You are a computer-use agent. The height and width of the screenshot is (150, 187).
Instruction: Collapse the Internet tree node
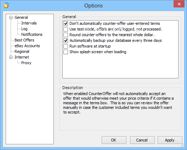click(x=11, y=57)
